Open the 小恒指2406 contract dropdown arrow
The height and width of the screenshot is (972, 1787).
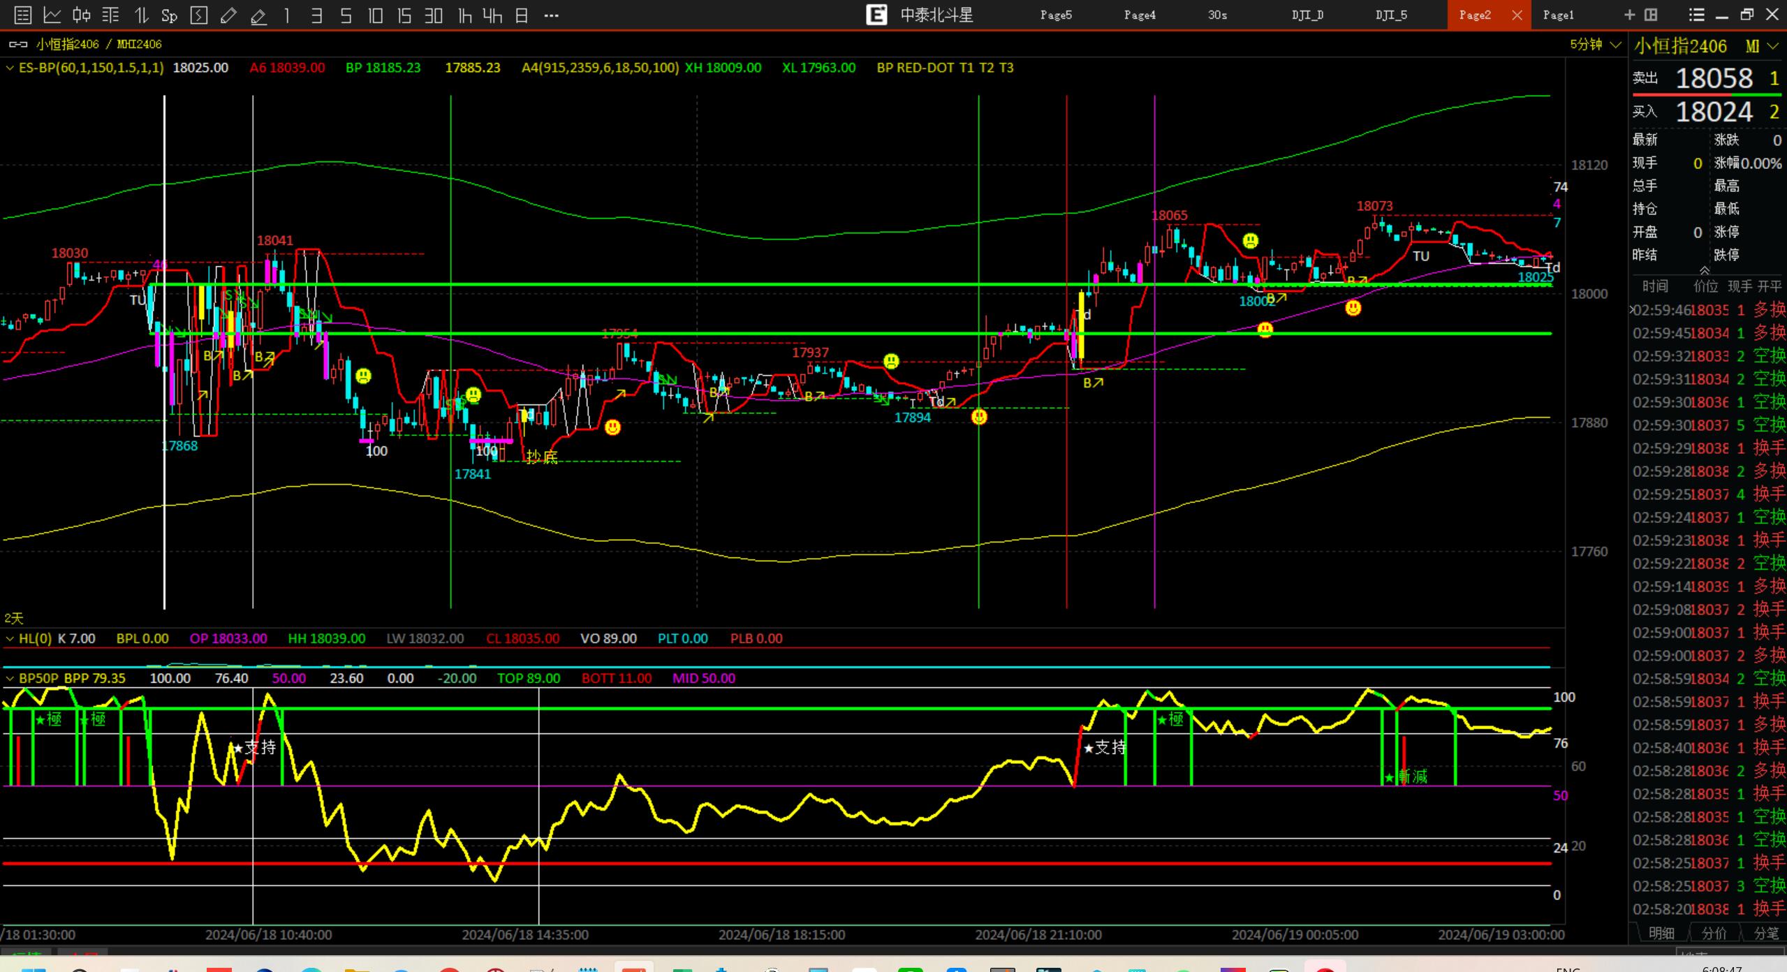[1772, 46]
